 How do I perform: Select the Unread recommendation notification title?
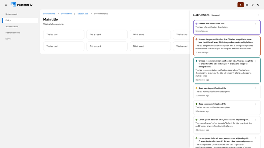pyautogui.click(x=226, y=64)
